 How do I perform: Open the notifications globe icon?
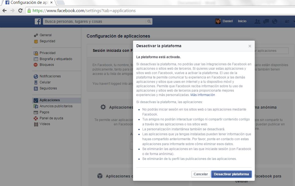[x=274, y=21]
